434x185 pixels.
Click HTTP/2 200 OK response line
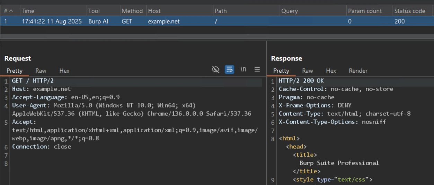tap(301, 81)
